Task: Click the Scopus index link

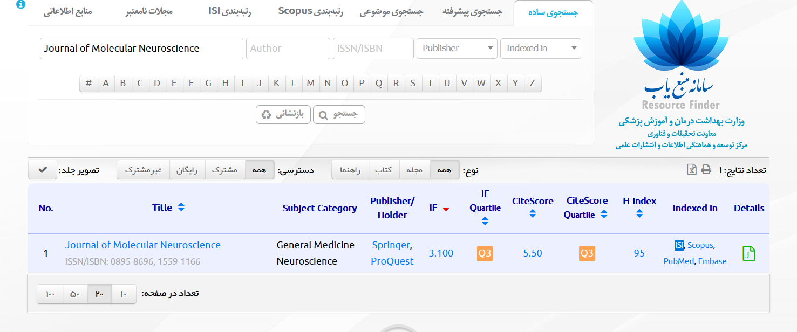Action: (x=700, y=245)
